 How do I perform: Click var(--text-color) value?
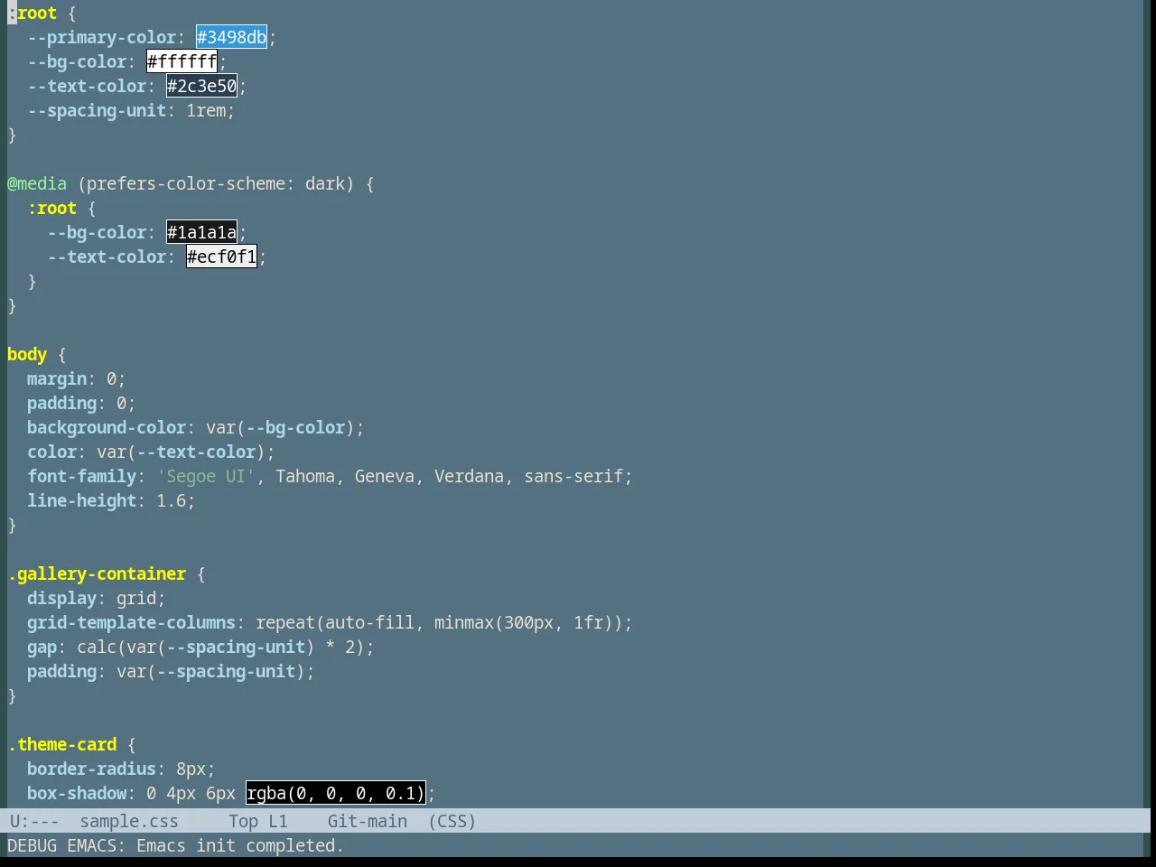coord(181,452)
